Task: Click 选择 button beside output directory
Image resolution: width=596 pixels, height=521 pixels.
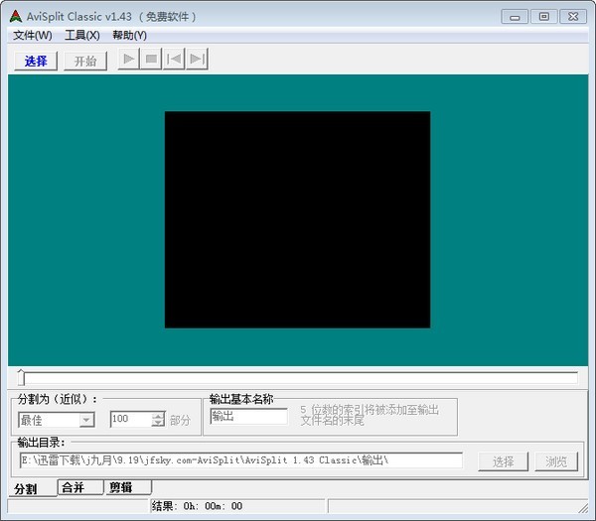Action: pyautogui.click(x=504, y=461)
